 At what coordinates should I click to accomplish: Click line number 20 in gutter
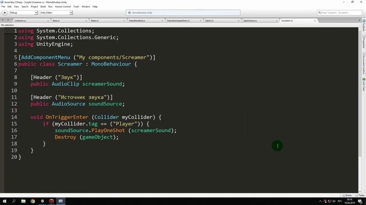tap(14, 157)
